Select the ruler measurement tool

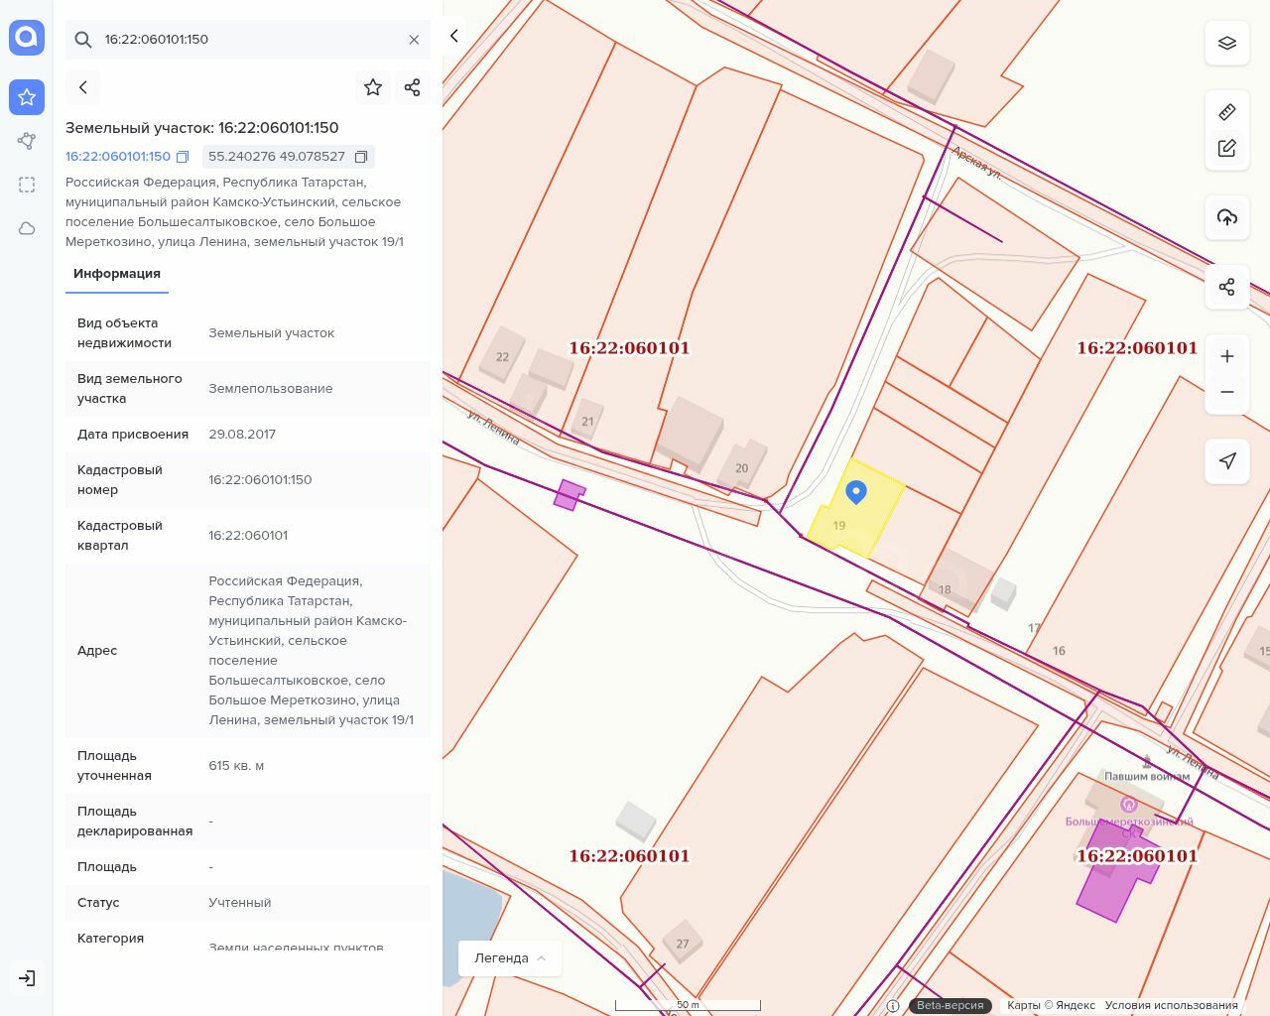click(x=1227, y=112)
